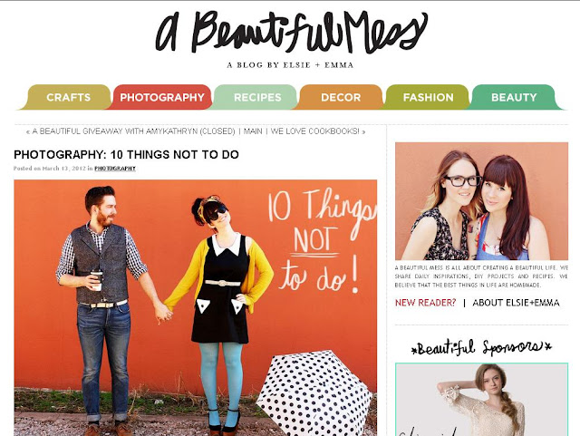This screenshot has width=580, height=436.
Task: Open the New Reader? link
Action: tap(425, 303)
